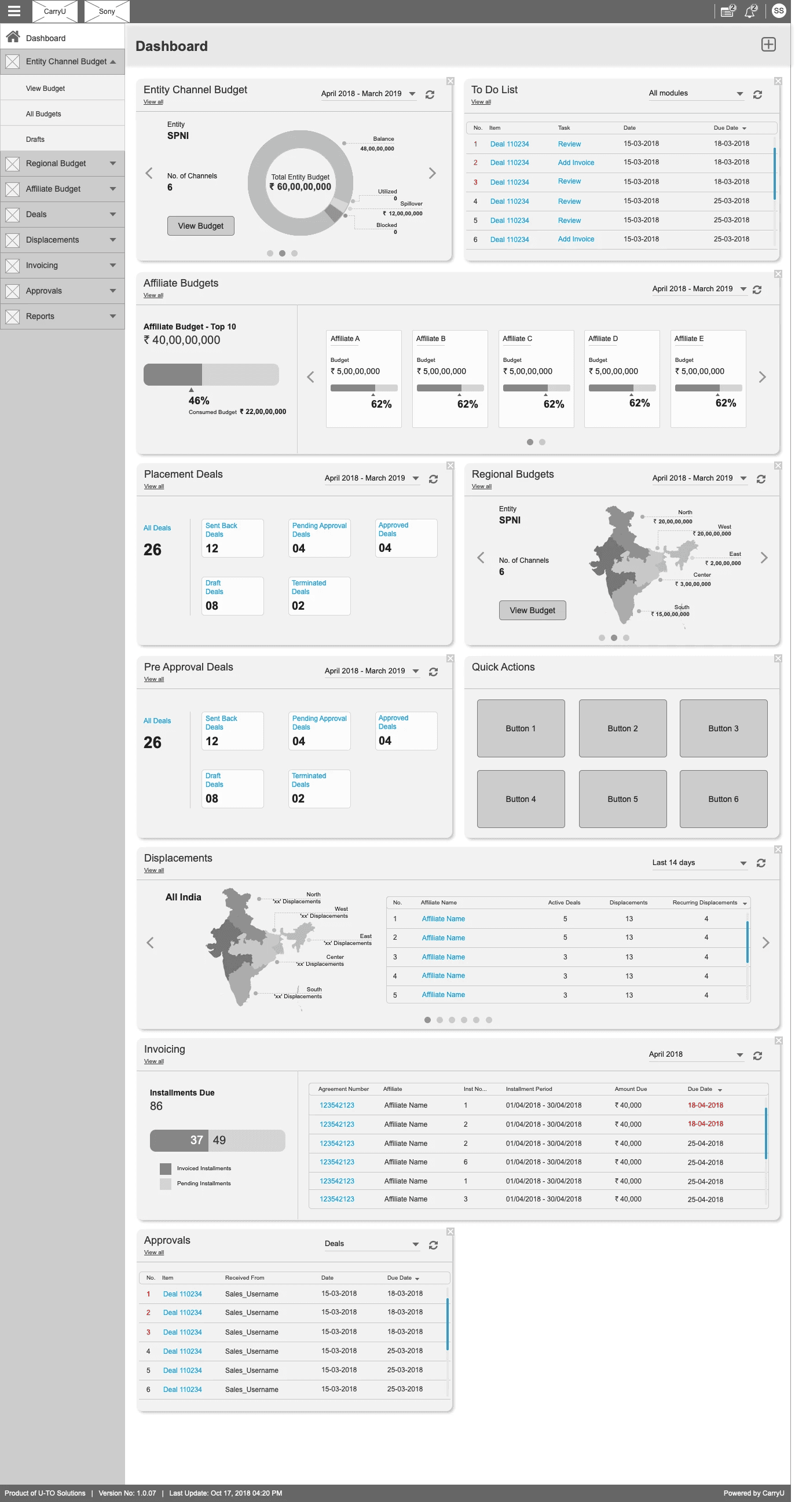Open the messages icon in the top bar
Image resolution: width=795 pixels, height=1502 pixels.
(727, 12)
